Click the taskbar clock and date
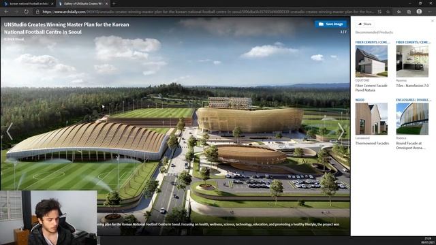This screenshot has width=436, height=245. [x=428, y=240]
